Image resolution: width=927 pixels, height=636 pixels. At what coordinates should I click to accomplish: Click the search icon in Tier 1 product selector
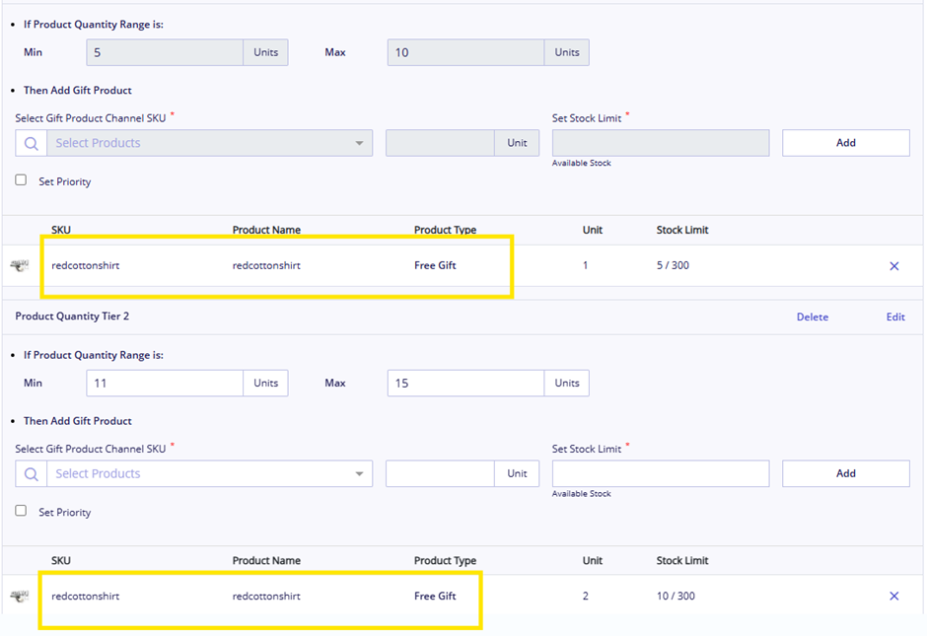(32, 143)
